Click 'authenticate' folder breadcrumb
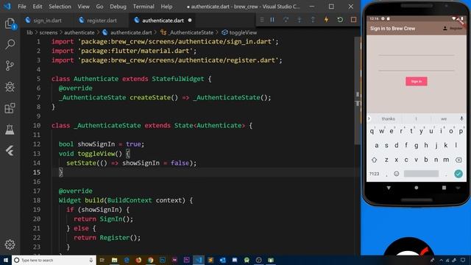This screenshot has width=471, height=265. 79,32
